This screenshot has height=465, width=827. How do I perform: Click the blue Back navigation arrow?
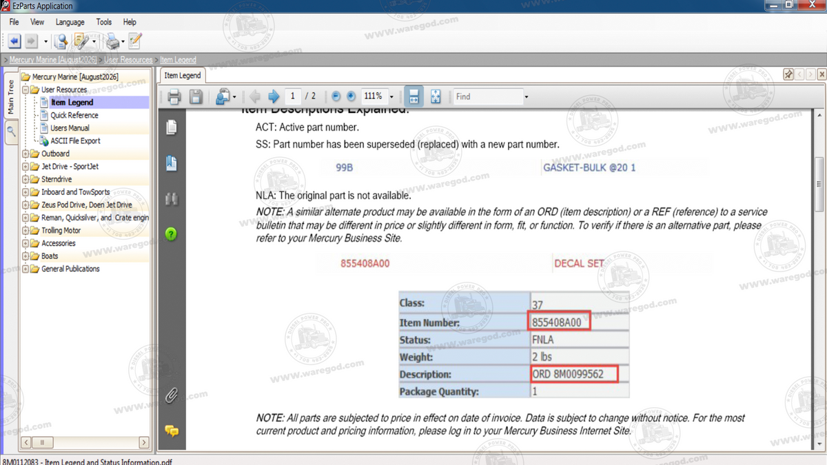(x=14, y=41)
